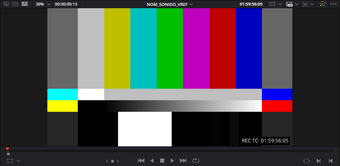This screenshot has height=166, width=340.
Task: Play in reverse button
Action: 152,161
